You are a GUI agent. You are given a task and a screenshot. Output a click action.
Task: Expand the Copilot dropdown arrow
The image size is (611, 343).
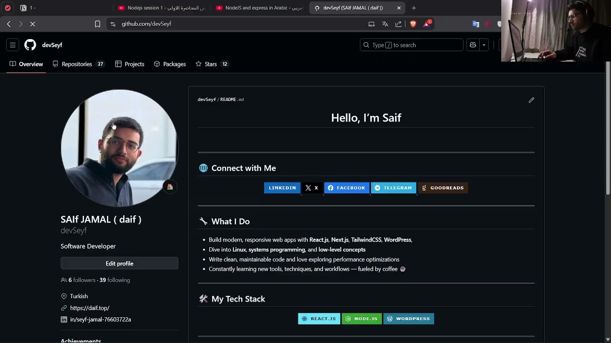[484, 45]
